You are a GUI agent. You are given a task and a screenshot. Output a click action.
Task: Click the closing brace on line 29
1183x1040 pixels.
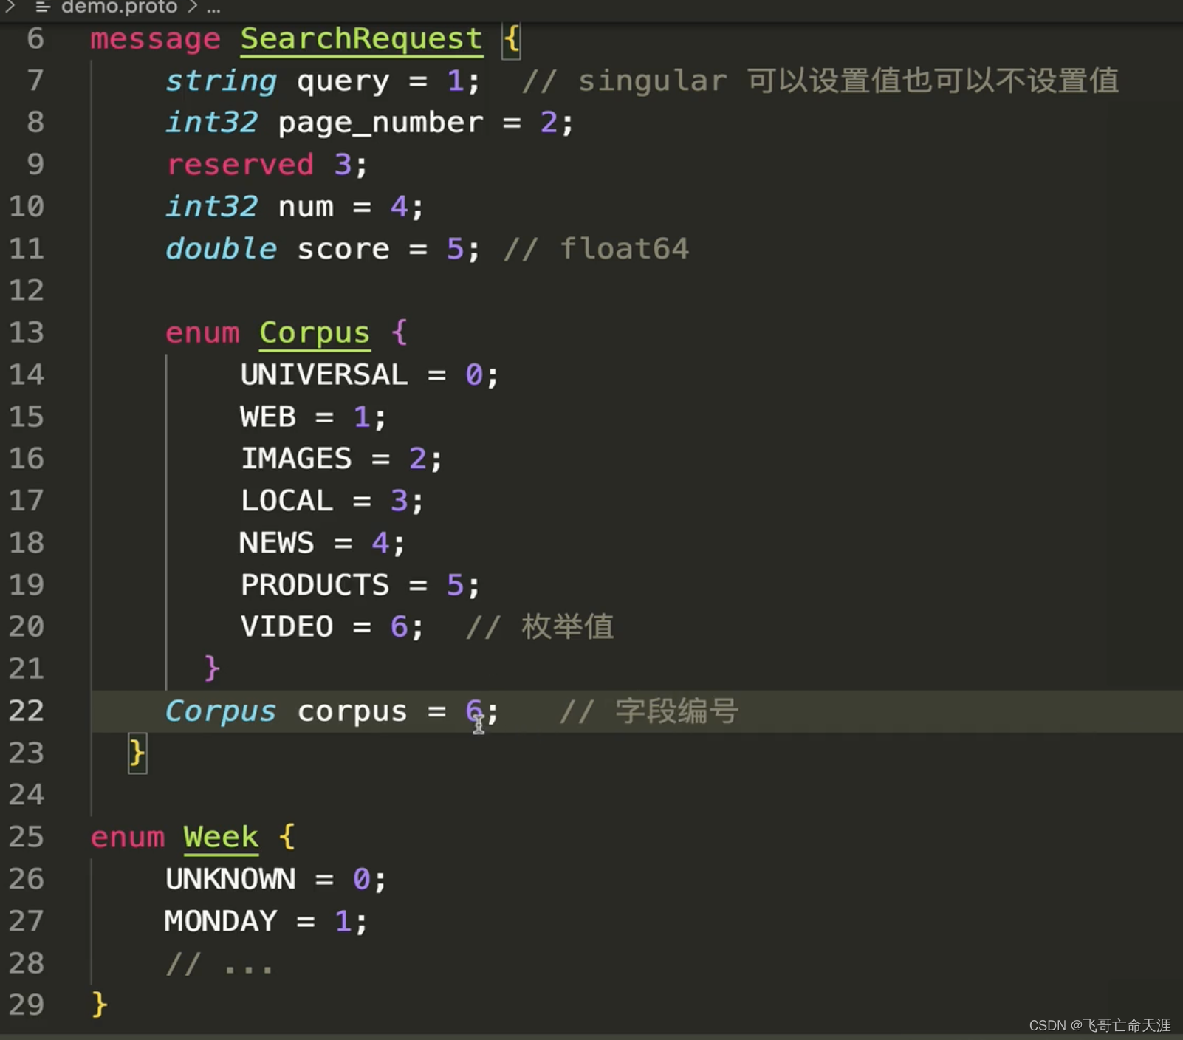click(x=100, y=1005)
